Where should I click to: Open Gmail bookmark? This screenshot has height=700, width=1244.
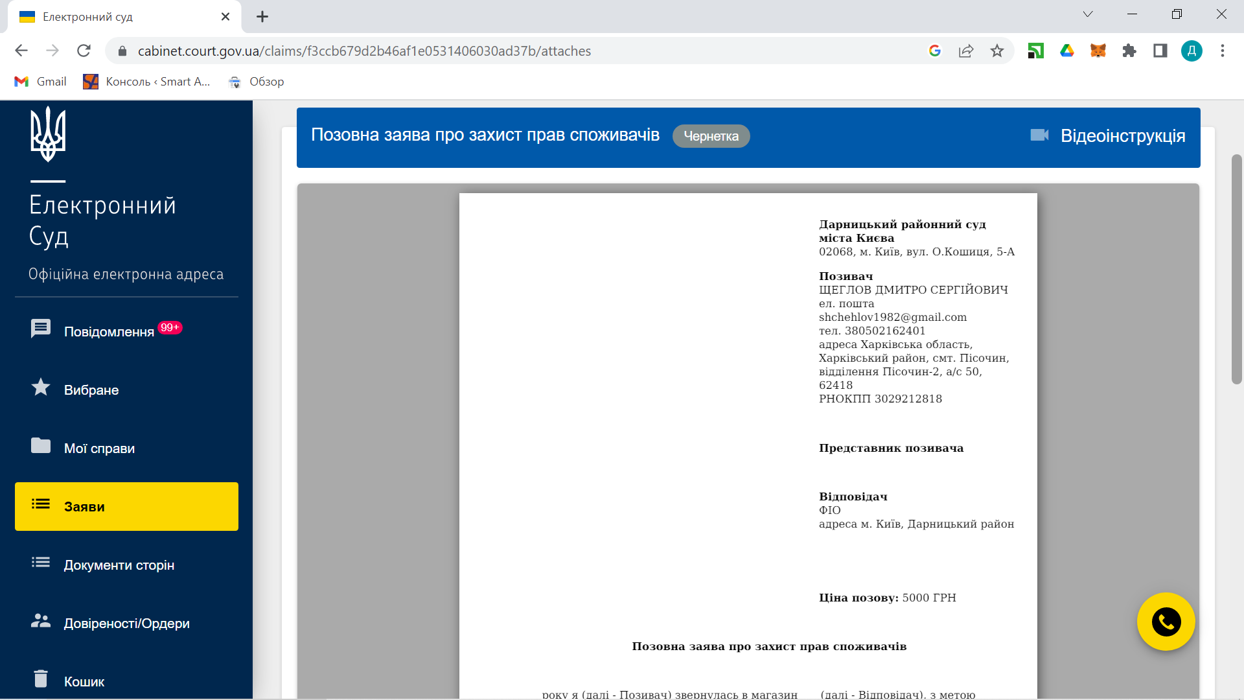40,82
